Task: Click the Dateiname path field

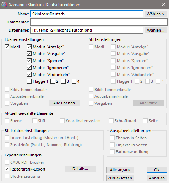Action: click(87, 30)
